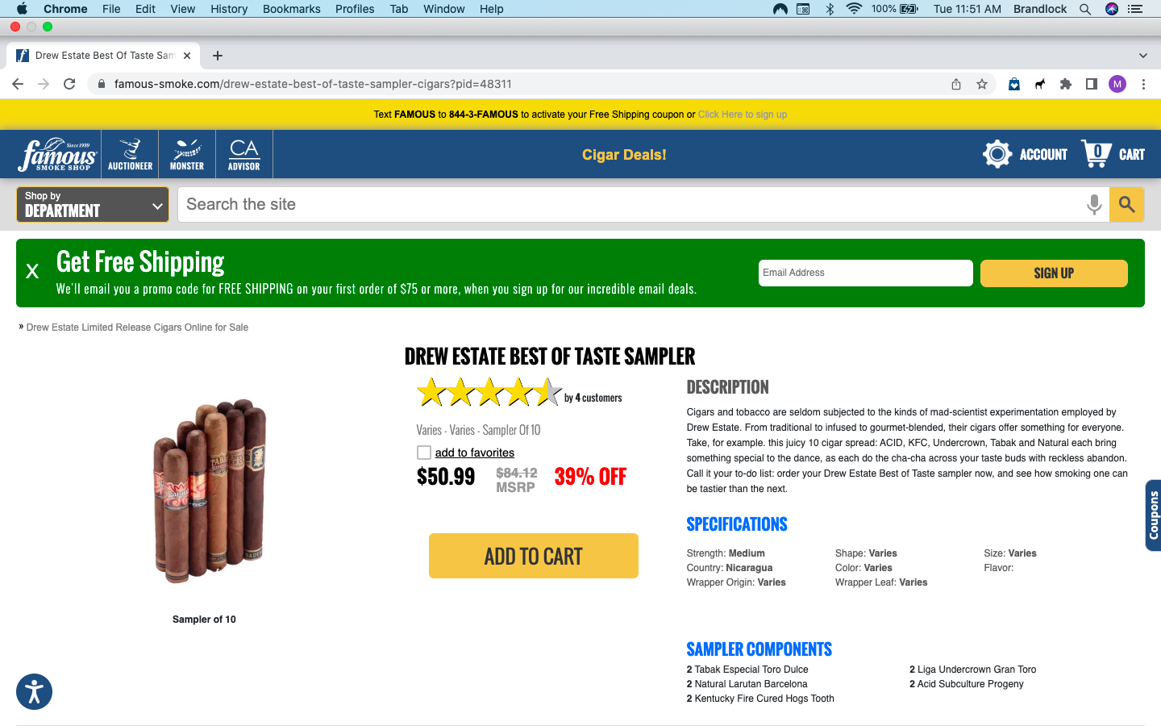
Task: Click the Sign Up button
Action: [x=1054, y=273]
